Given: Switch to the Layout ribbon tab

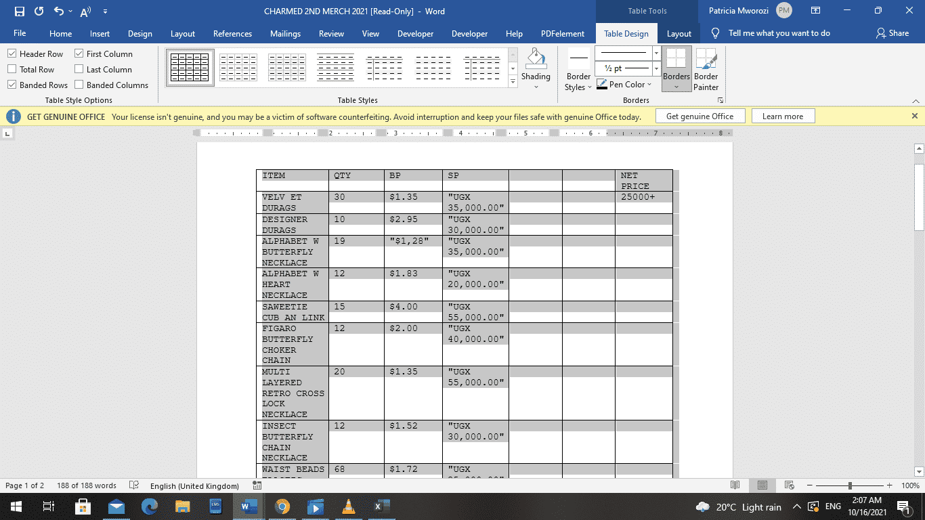Looking at the screenshot, I should click(x=679, y=32).
